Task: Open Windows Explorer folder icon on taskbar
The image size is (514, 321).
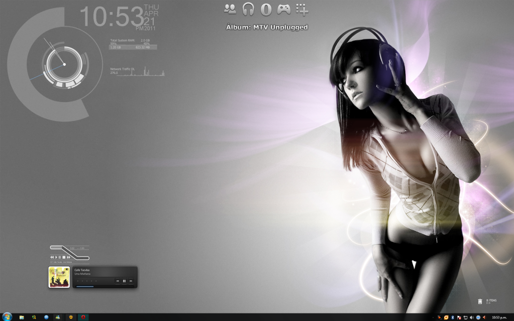Action: point(22,317)
